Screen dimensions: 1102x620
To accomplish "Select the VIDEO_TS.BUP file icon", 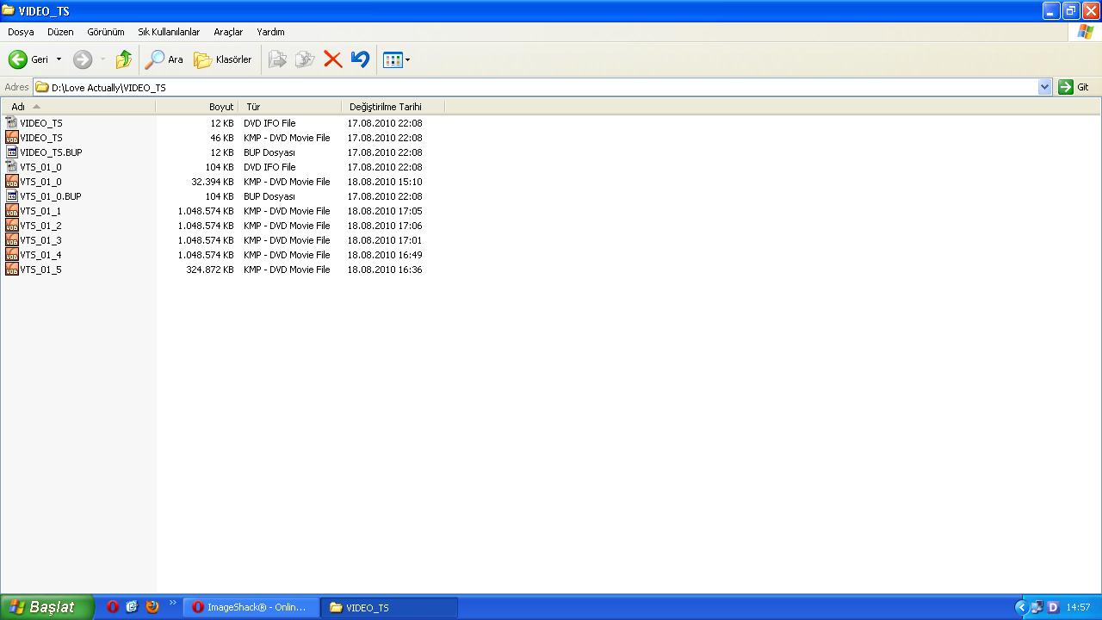I will point(12,152).
